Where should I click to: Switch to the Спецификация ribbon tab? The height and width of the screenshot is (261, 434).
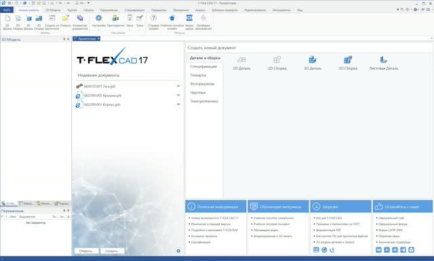[134, 10]
